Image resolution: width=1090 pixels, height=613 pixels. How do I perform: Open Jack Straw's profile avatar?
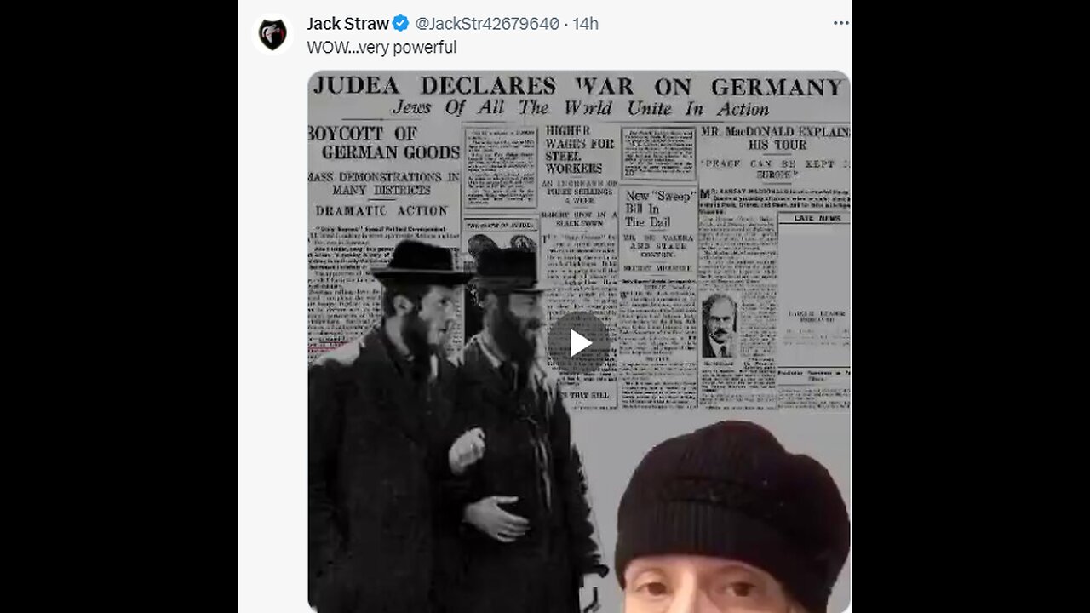click(272, 35)
